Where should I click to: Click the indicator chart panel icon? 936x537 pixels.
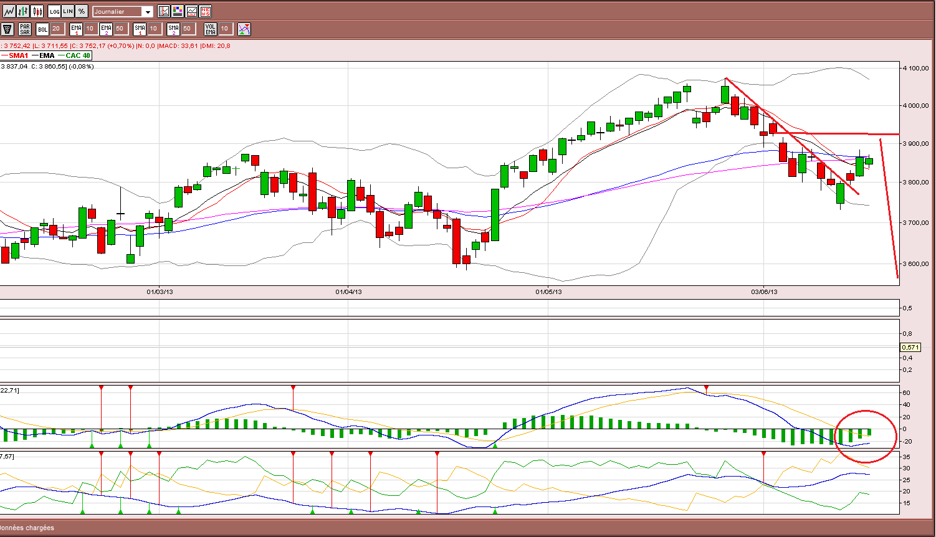(x=191, y=11)
